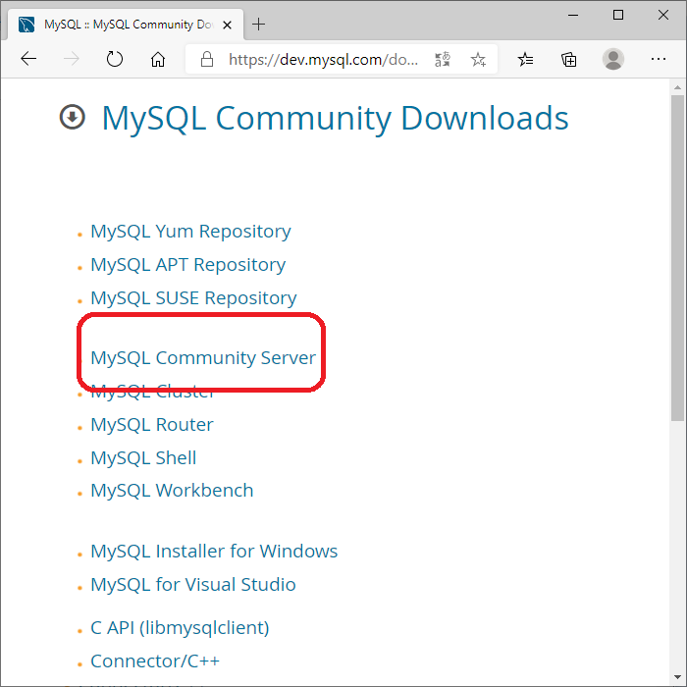Click the browser back arrow
The image size is (687, 687).
coord(28,60)
